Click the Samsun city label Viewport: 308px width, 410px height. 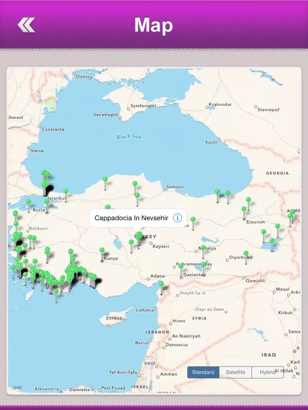175,187
